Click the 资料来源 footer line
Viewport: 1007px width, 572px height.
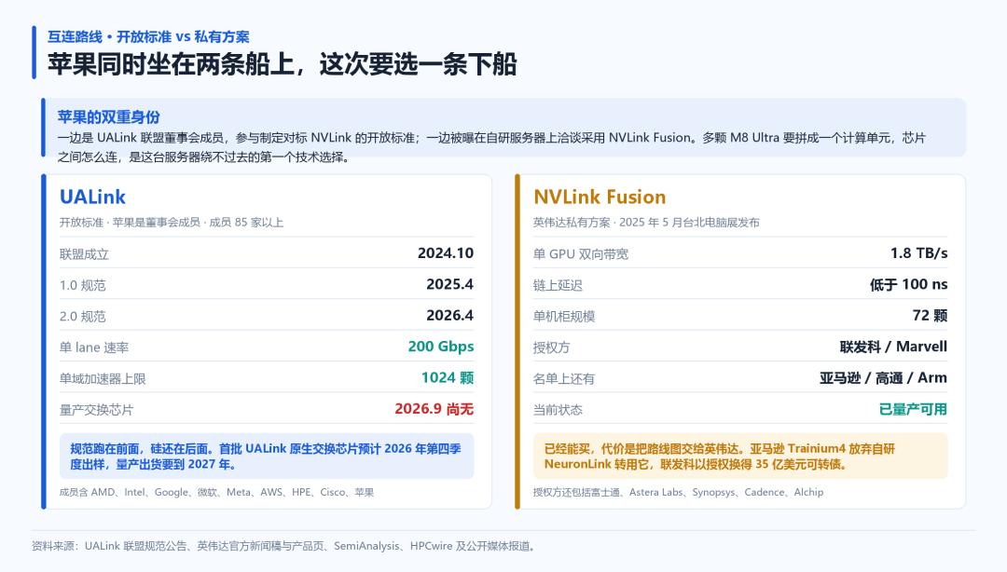pos(286,546)
